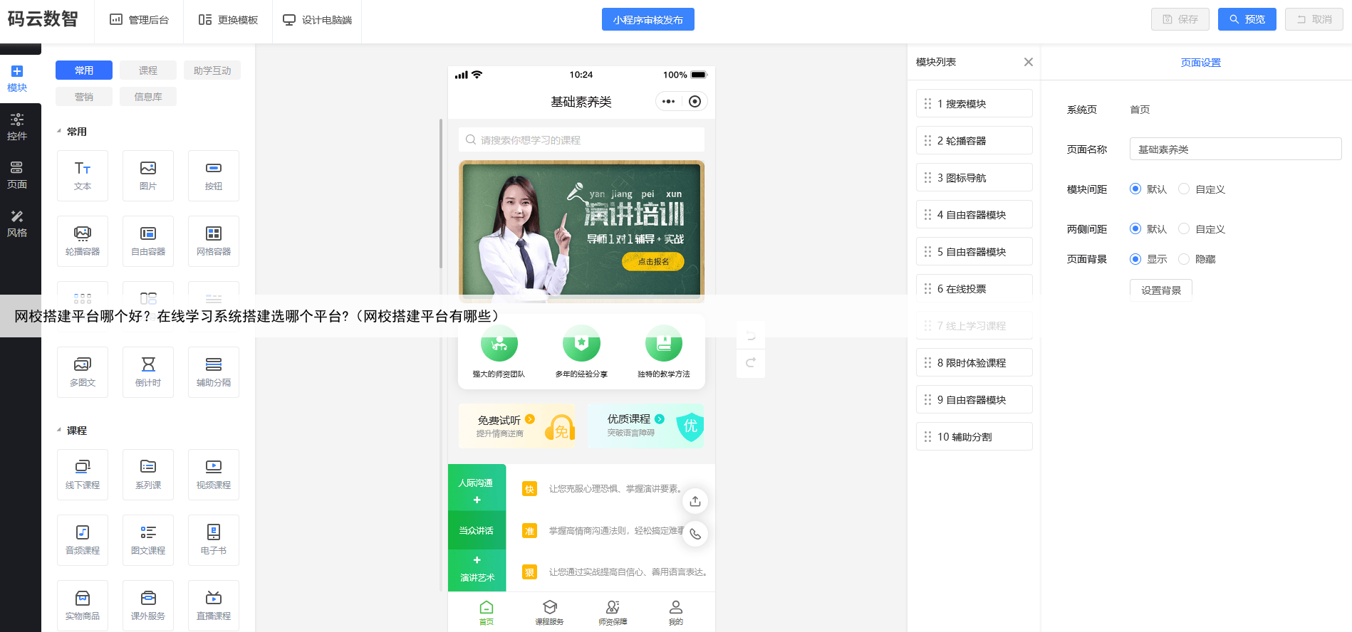Click the canvas vertical scrollbar
This screenshot has height=632, width=1352.
pyautogui.click(x=441, y=194)
